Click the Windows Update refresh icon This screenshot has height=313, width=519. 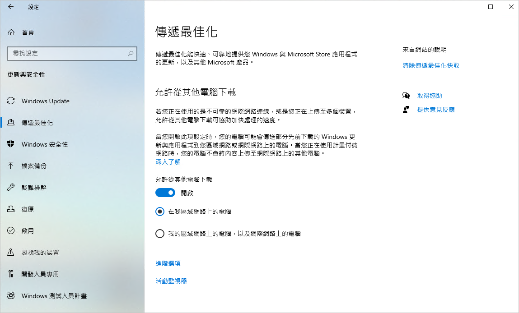coord(11,101)
